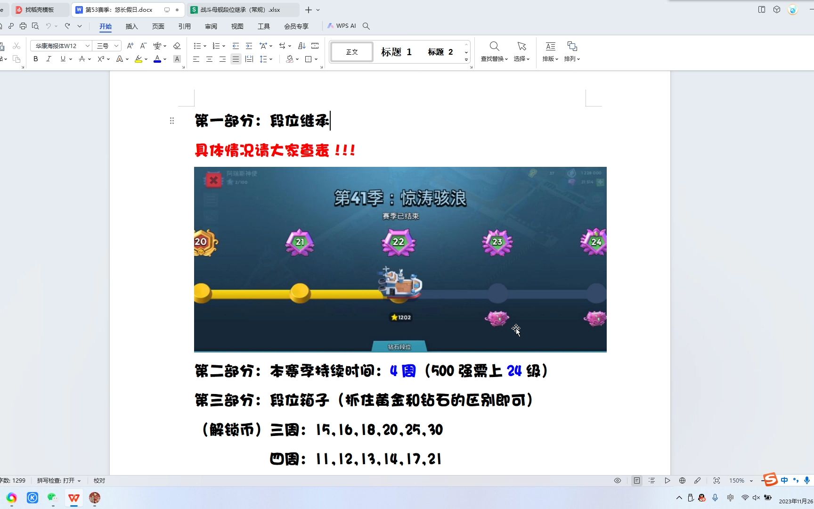Decrease font size
This screenshot has height=509, width=814.
144,46
